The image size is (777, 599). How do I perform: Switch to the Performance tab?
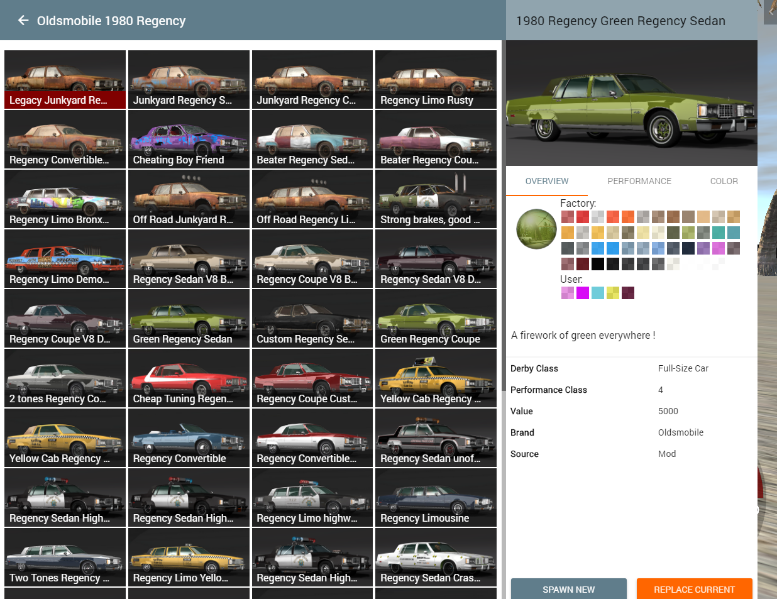click(639, 181)
